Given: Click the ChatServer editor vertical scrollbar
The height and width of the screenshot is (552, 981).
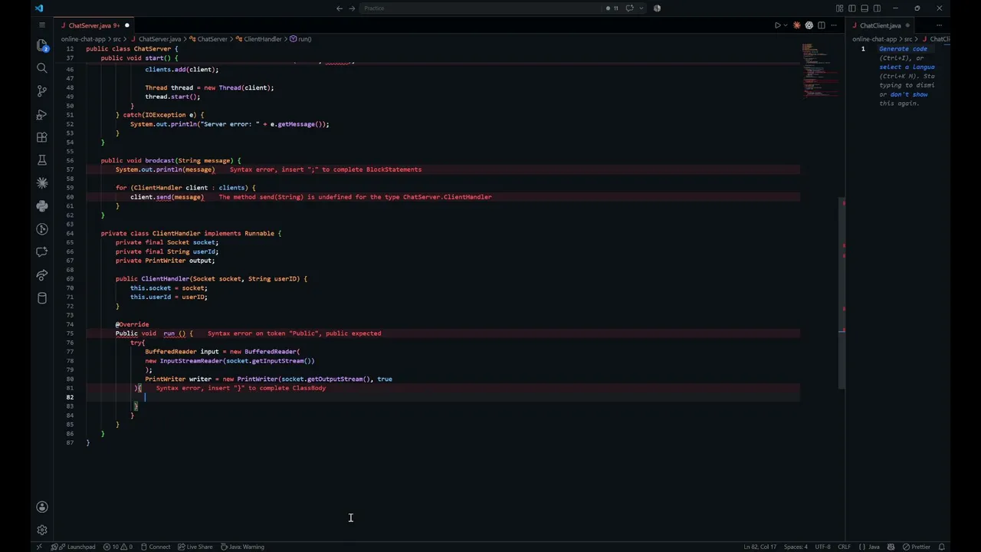Looking at the screenshot, I should (842, 291).
